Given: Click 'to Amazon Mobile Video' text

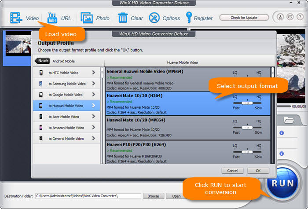Looking at the screenshot, I should [66, 128].
